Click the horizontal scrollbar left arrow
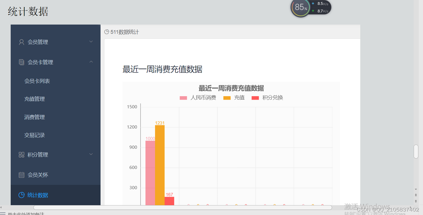 coord(1,208)
